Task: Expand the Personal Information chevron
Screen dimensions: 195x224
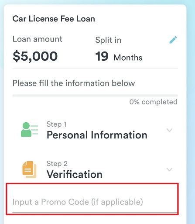Action: coord(169,130)
